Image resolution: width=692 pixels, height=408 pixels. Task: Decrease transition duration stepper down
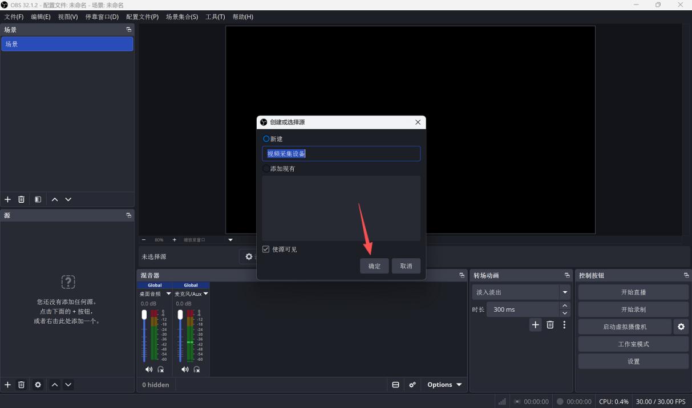pyautogui.click(x=565, y=313)
